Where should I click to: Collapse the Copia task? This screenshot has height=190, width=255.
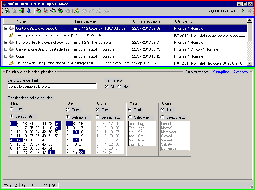(6, 56)
